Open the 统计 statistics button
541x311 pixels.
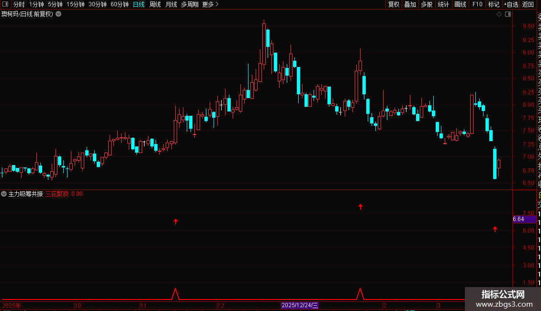443,4
